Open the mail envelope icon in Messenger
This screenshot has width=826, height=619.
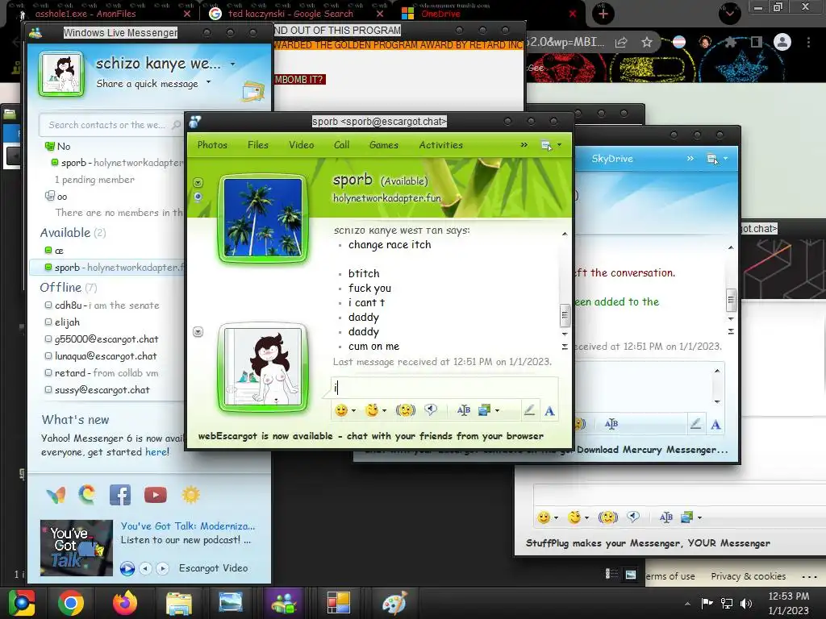tap(253, 91)
